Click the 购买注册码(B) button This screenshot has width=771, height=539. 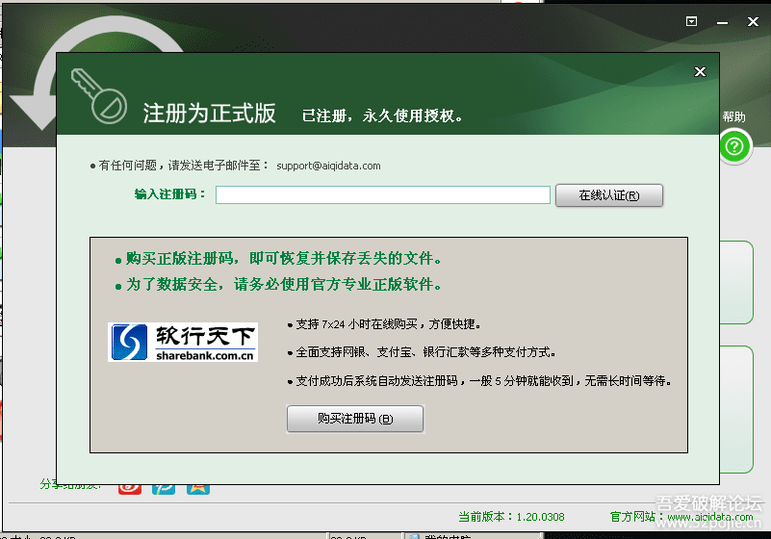(x=355, y=419)
